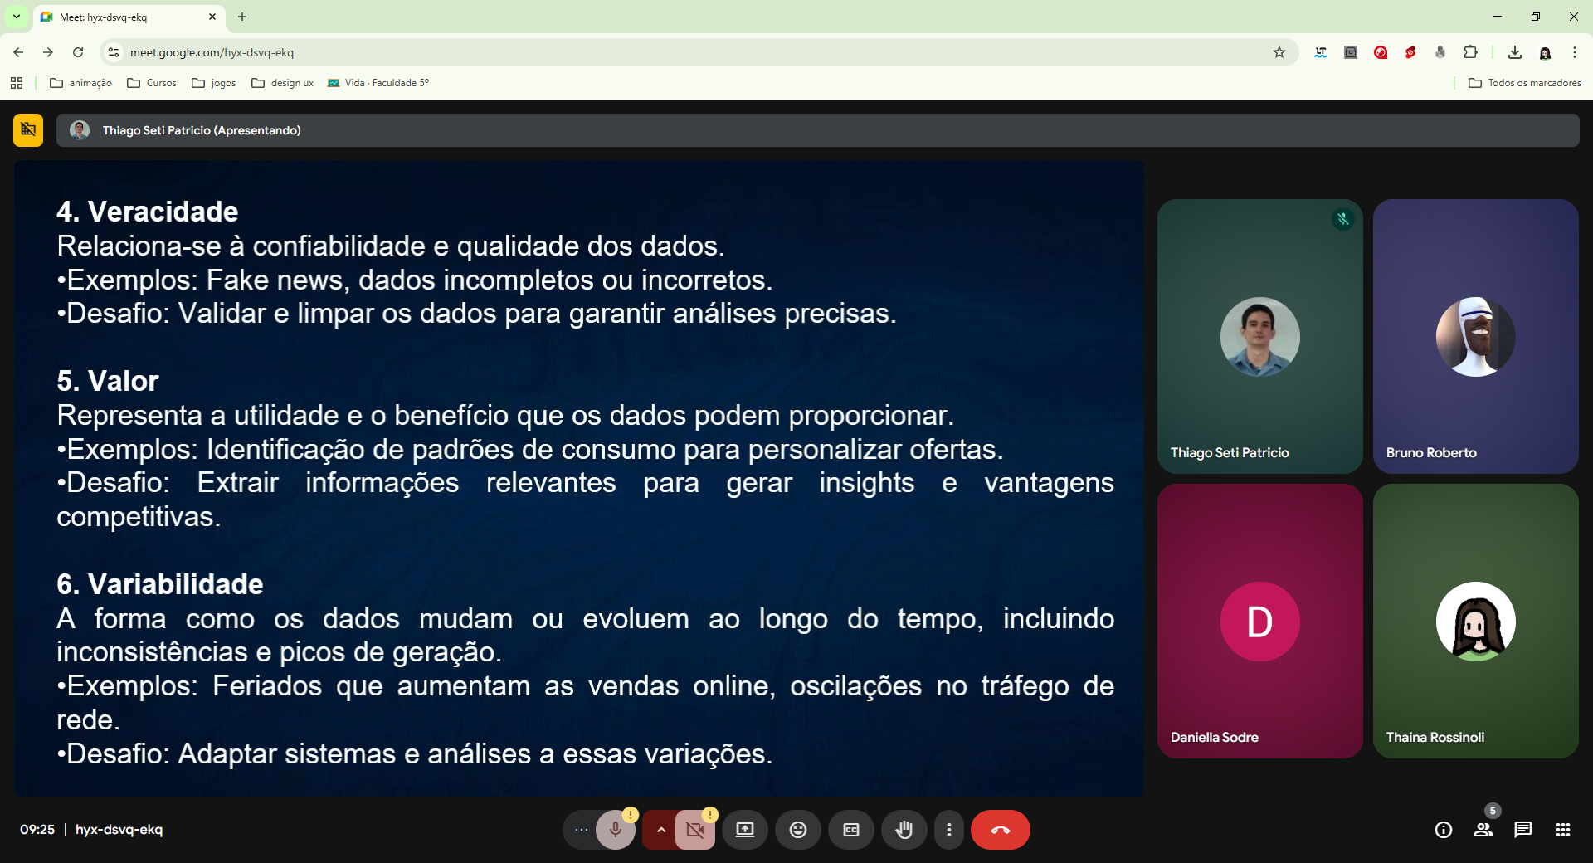Raise your hand in the meeting
The width and height of the screenshot is (1593, 863).
(904, 830)
